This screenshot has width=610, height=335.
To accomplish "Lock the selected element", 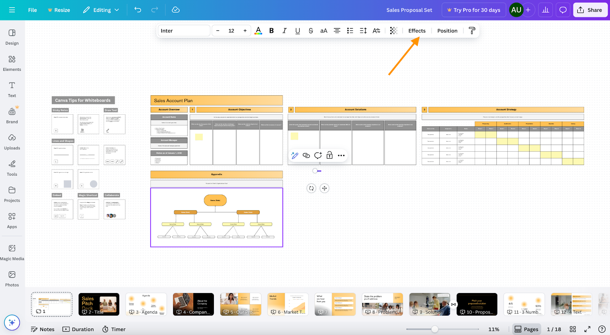I will (x=329, y=155).
